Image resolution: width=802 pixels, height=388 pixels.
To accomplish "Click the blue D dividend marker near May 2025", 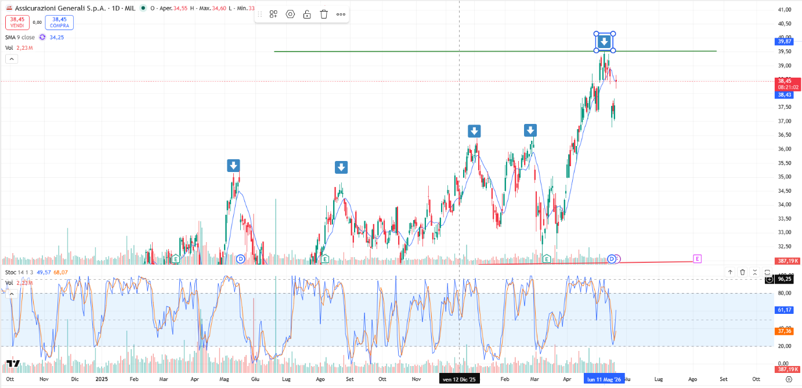I will 241,259.
